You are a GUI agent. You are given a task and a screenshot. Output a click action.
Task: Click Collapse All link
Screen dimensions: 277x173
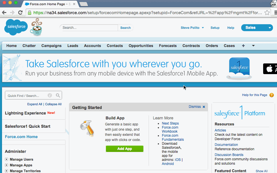pos(53,104)
